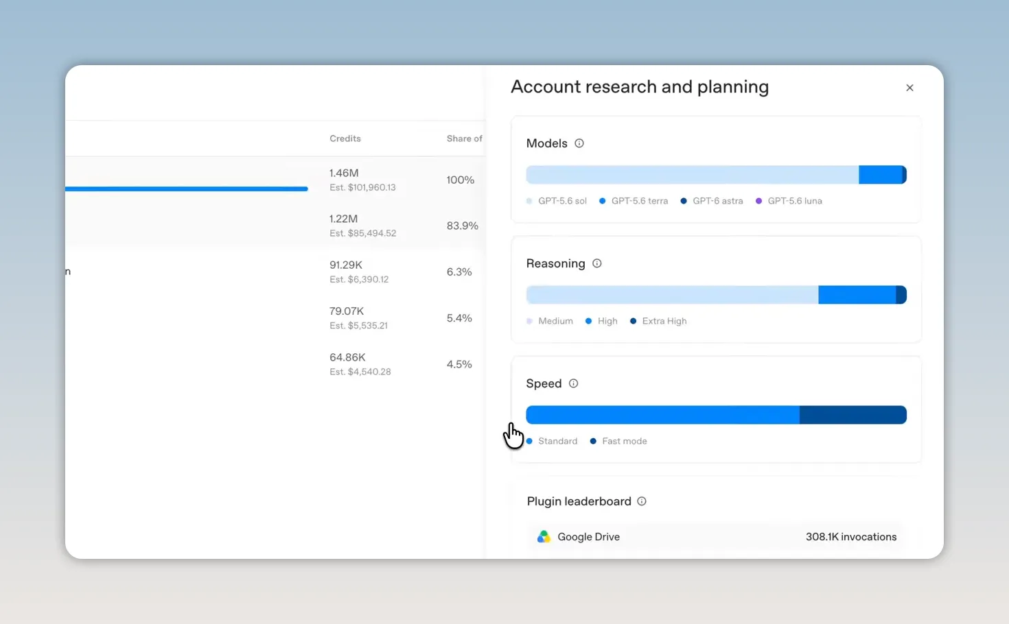Click the 83.9% share value
Viewport: 1009px width, 624px height.
coord(463,226)
